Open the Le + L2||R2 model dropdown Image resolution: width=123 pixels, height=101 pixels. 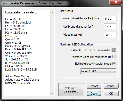(x=98, y=71)
